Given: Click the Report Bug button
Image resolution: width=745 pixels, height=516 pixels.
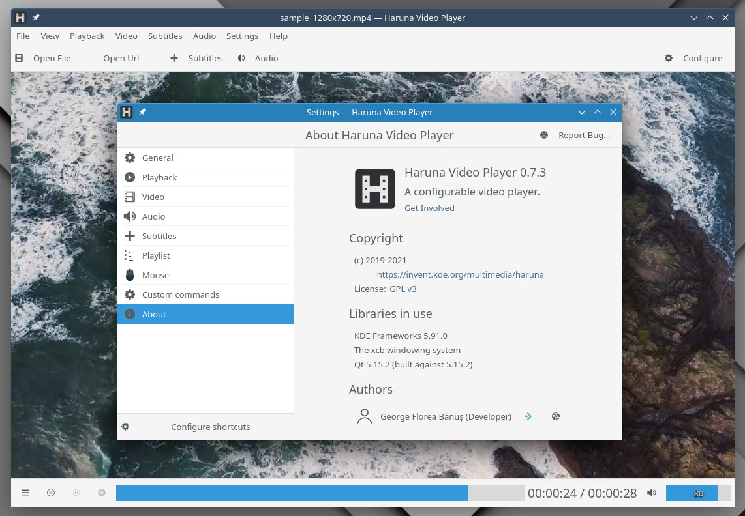Looking at the screenshot, I should pyautogui.click(x=575, y=136).
